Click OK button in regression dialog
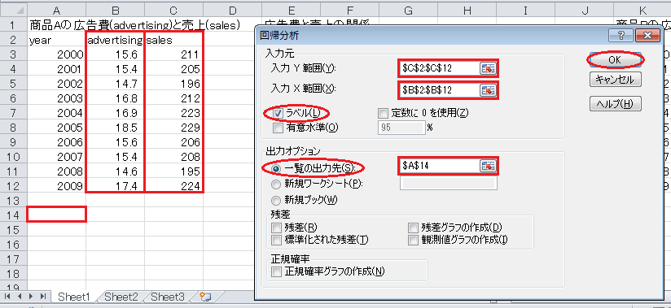 click(615, 60)
